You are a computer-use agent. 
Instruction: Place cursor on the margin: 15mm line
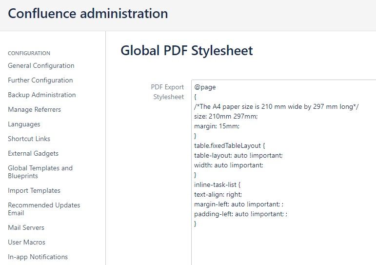point(217,126)
